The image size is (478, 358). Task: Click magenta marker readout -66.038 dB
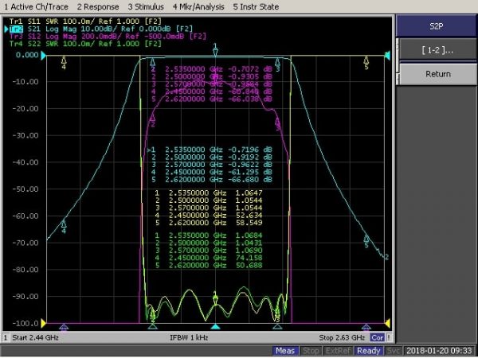[251, 99]
